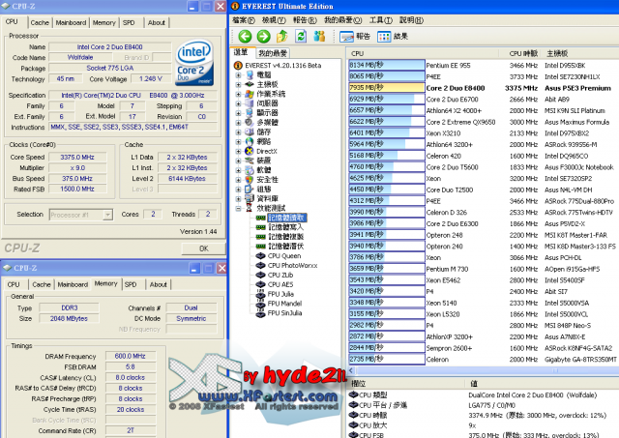Click the Refresh icon in EVEREST toolbar
This screenshot has height=438, width=619.
coord(301,37)
